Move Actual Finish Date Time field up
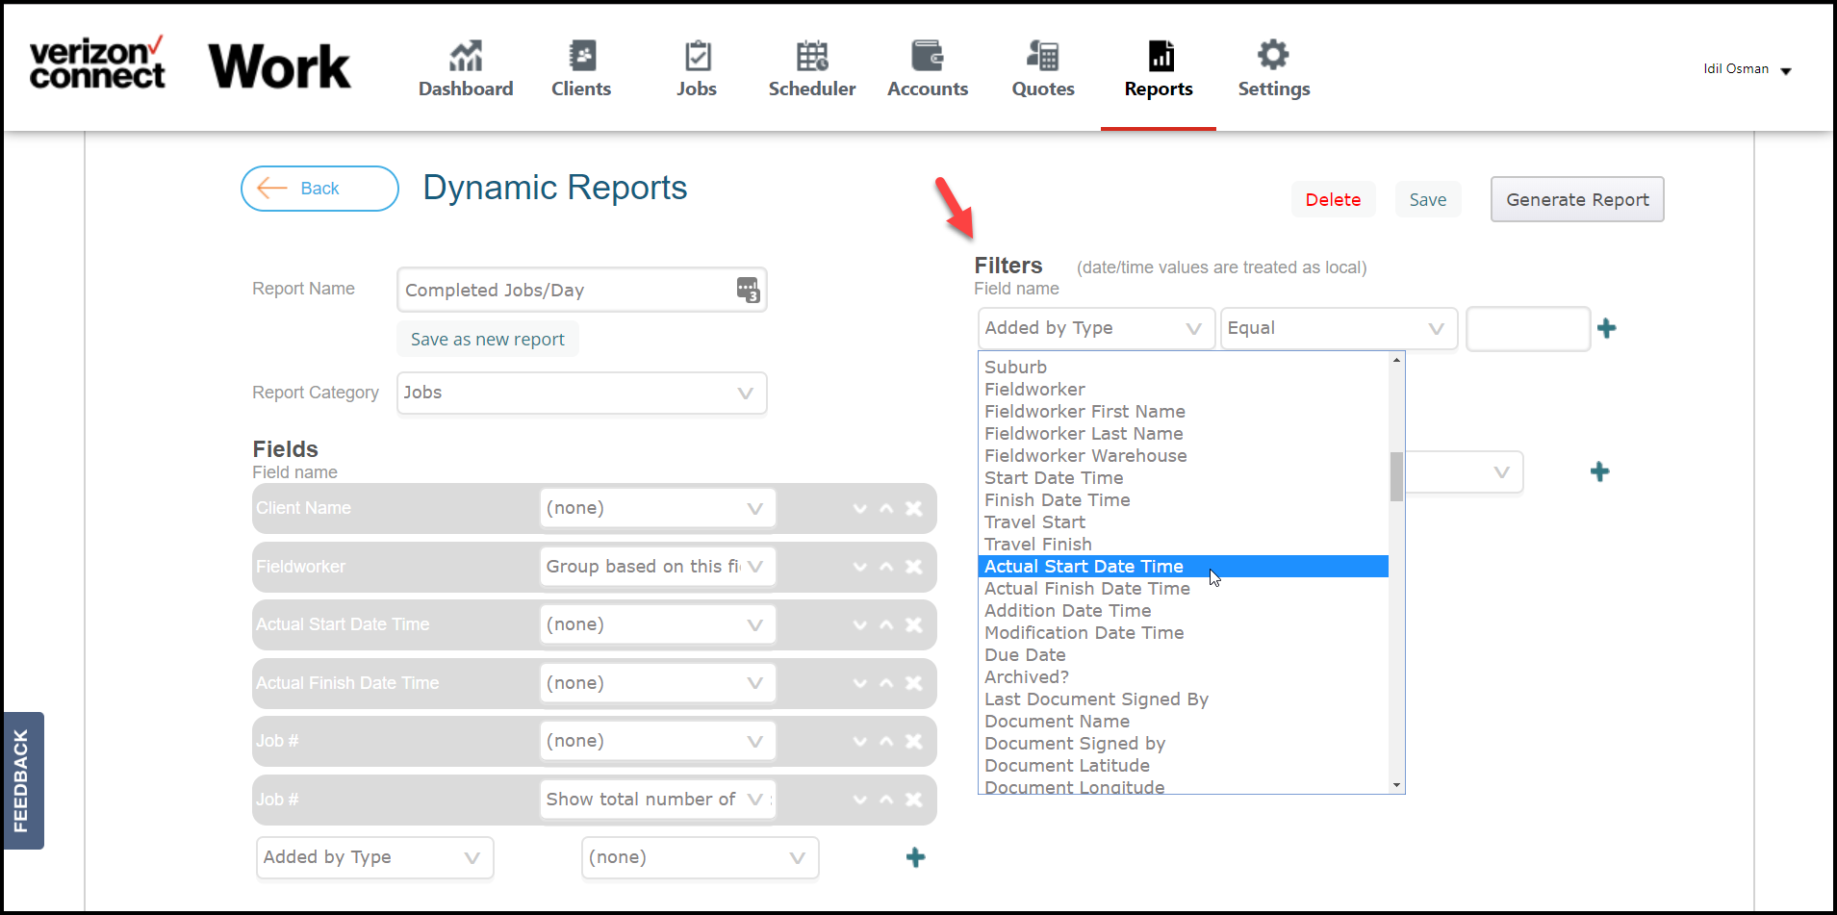 click(886, 684)
